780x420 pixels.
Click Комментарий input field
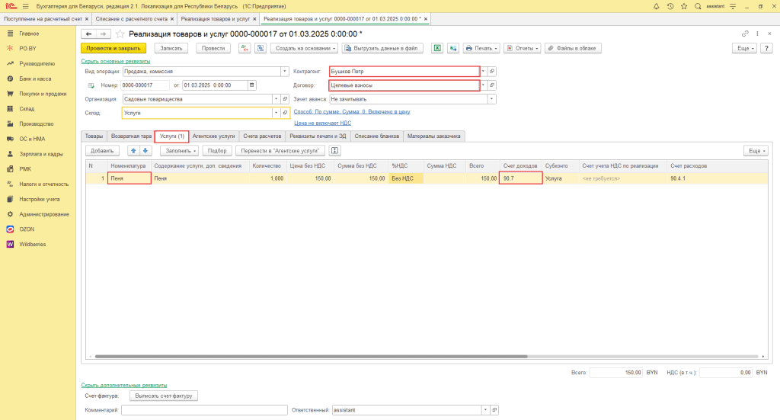pyautogui.click(x=204, y=410)
